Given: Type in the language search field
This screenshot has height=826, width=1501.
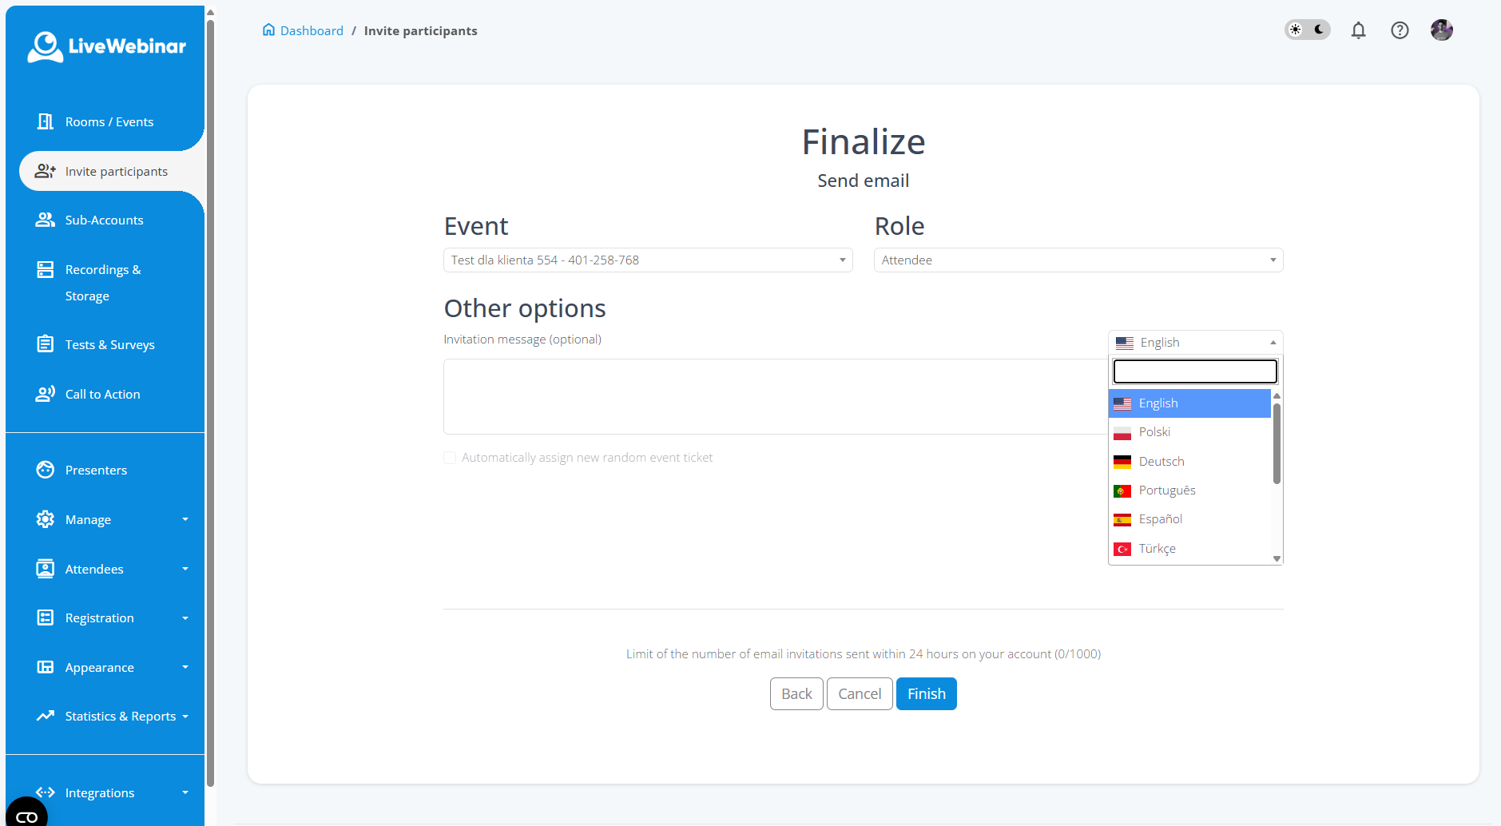Looking at the screenshot, I should pos(1194,371).
